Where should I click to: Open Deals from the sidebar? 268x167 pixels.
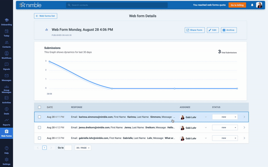tap(6, 111)
